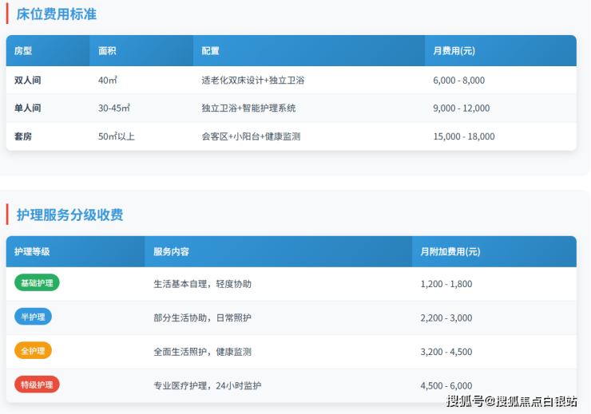Select the 双人间 room type cell
Image resolution: width=591 pixels, height=414 pixels.
coord(28,81)
